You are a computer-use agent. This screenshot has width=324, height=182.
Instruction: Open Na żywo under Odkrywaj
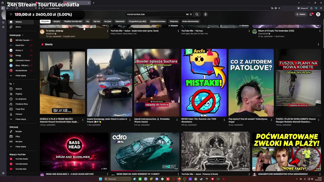tap(21, 142)
